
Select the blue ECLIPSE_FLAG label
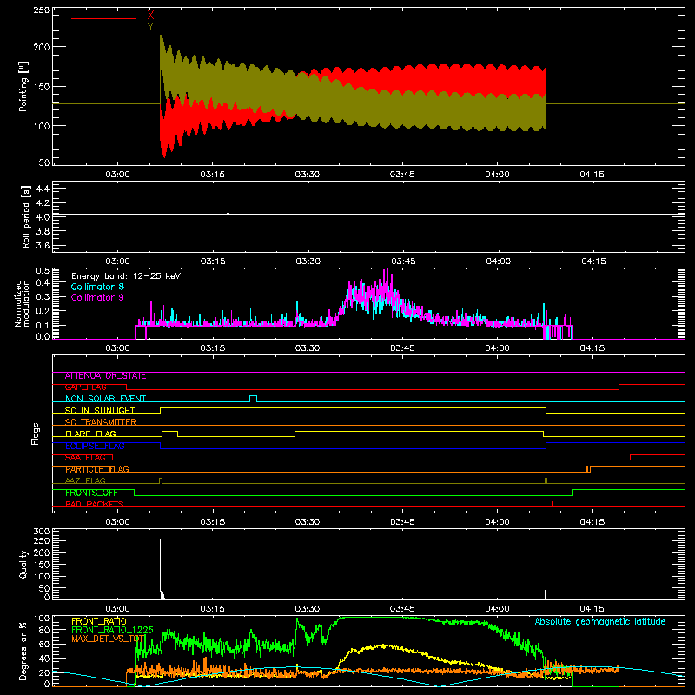pyautogui.click(x=95, y=446)
